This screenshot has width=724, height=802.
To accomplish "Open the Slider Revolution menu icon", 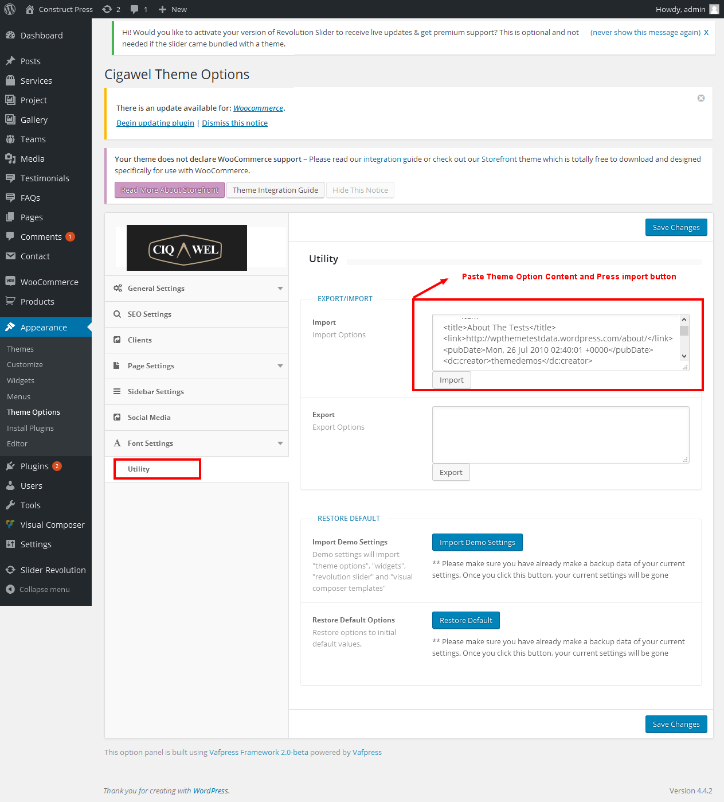I will tap(10, 570).
